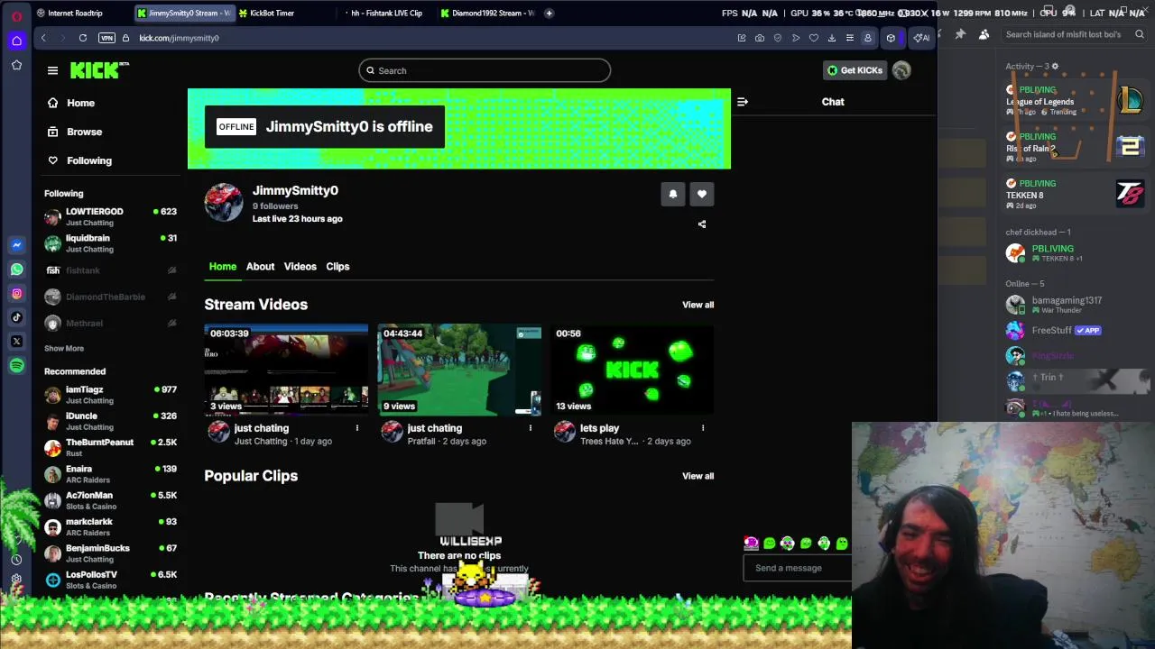Viewport: 1155px width, 649px height.
Task: Open Messenger in Opera sidebar
Action: pos(16,245)
